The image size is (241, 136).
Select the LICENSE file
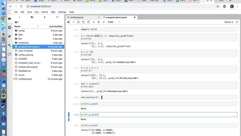pos(38,59)
